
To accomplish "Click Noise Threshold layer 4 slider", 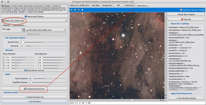I will [23, 65].
